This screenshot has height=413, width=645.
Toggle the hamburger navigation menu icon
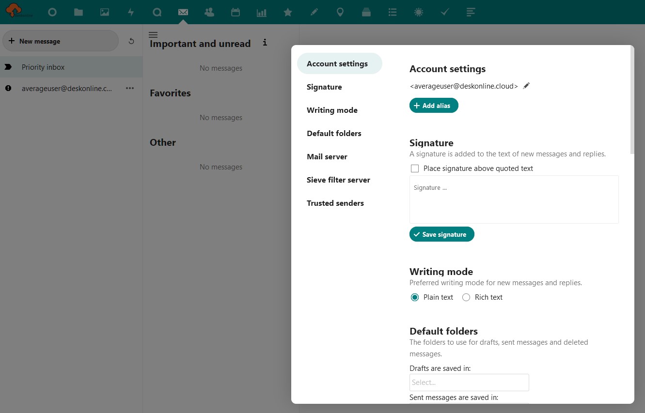coord(153,34)
